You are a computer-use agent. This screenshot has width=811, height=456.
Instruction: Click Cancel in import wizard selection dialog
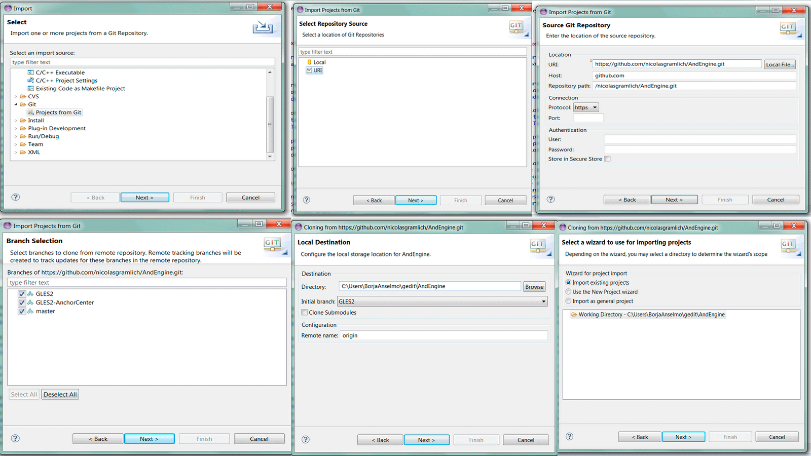coord(777,437)
